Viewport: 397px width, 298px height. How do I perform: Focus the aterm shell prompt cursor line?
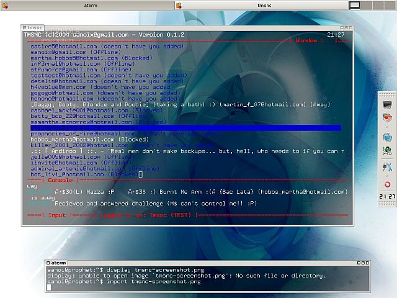tap(124, 287)
